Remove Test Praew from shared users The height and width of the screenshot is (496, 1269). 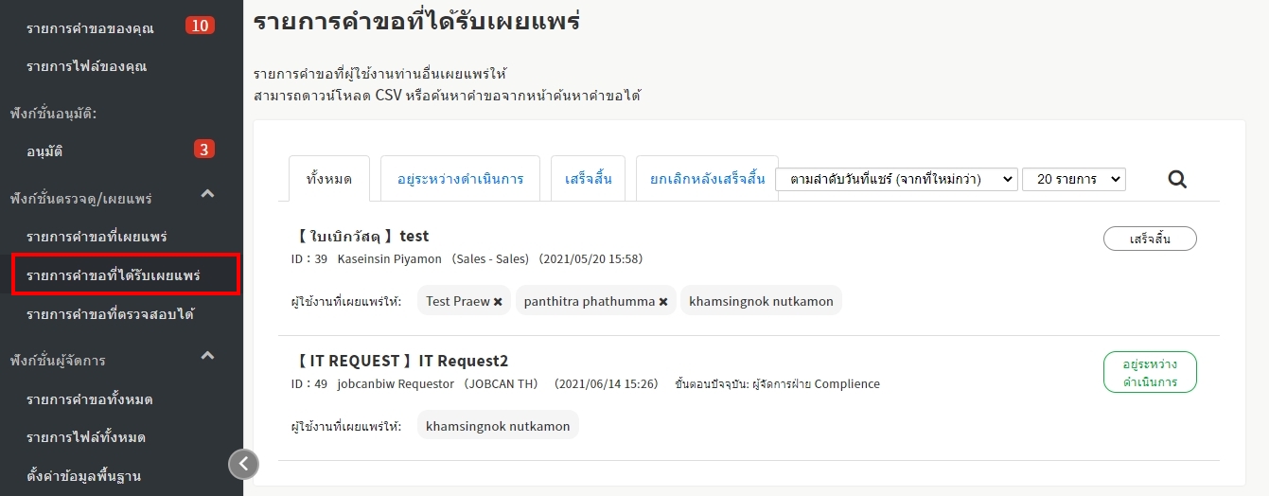498,302
